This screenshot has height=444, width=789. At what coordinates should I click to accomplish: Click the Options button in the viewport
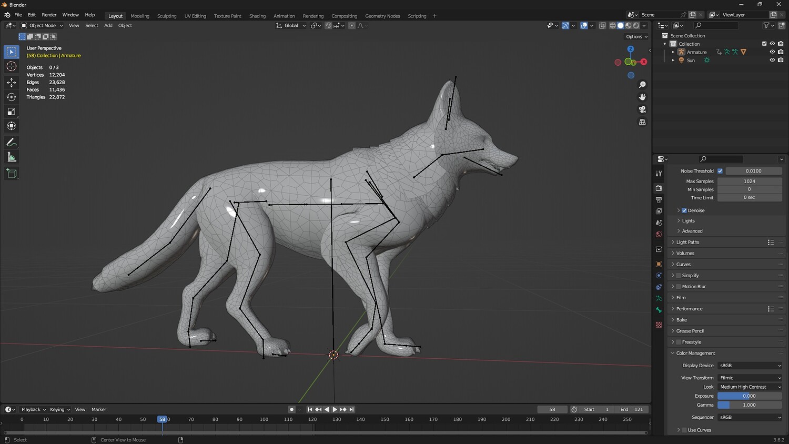point(636,37)
